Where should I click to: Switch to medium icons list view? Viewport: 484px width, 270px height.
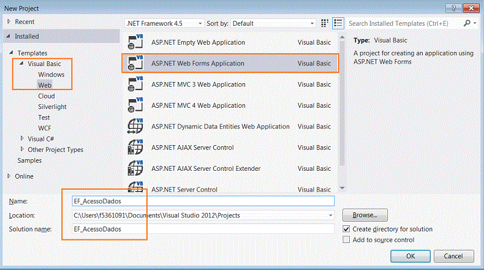pyautogui.click(x=338, y=23)
